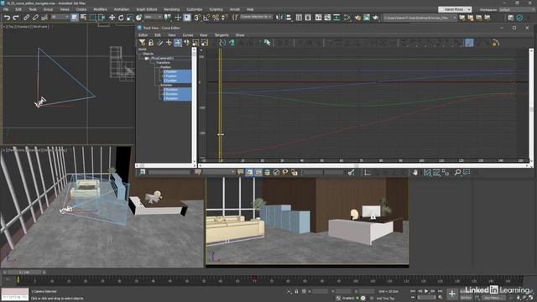Open the Schematic View icon
Image resolution: width=537 pixels, height=302 pixels.
pos(336,18)
